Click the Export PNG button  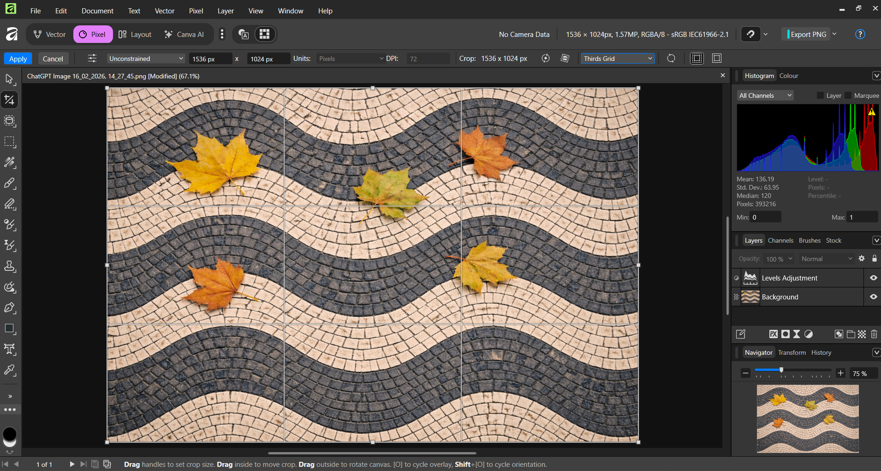click(808, 34)
